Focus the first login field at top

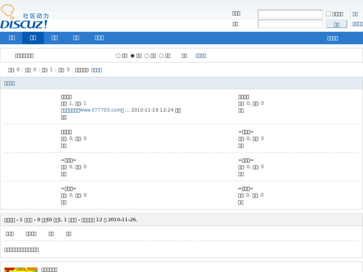tap(290, 14)
